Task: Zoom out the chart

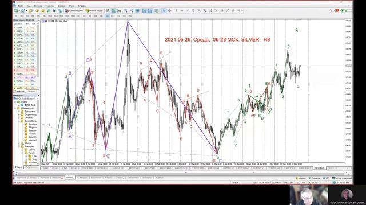Action: pos(132,11)
